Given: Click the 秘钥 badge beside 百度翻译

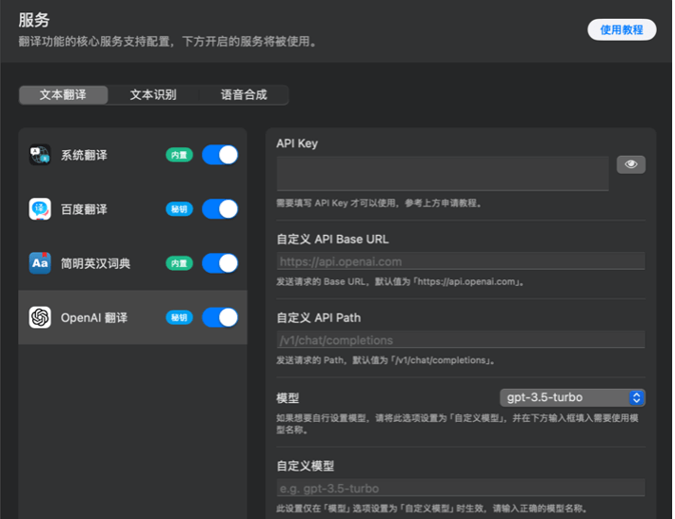Looking at the screenshot, I should (179, 209).
